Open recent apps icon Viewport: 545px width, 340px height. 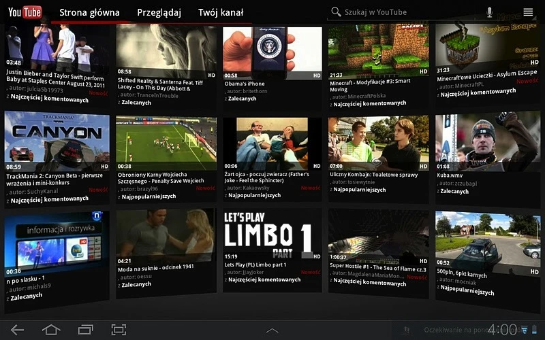tap(86, 330)
